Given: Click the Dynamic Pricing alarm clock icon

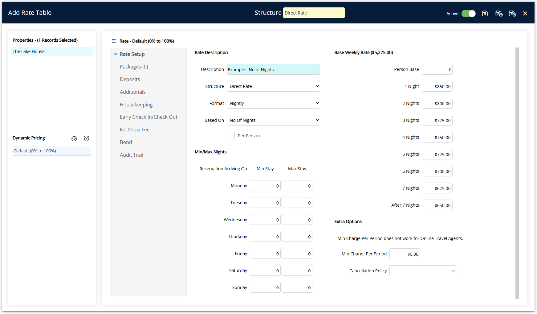Looking at the screenshot, I should pyautogui.click(x=86, y=138).
